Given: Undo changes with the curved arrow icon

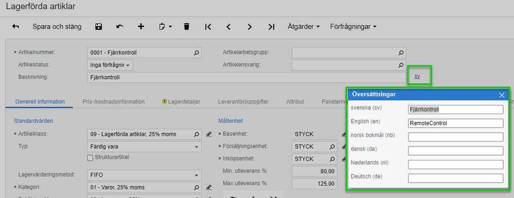Looking at the screenshot, I should [120, 27].
